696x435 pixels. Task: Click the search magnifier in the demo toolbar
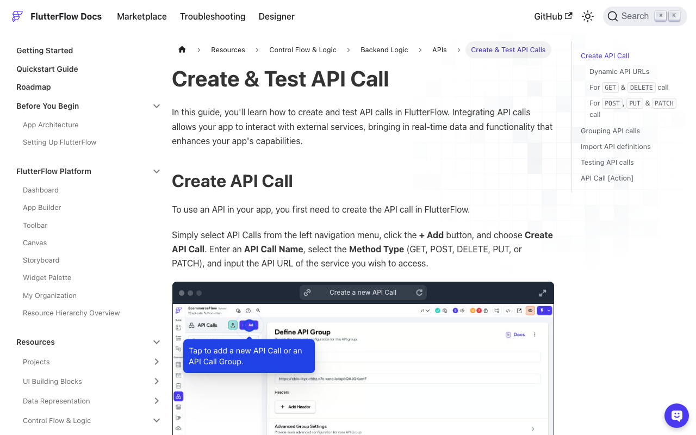pyautogui.click(x=258, y=310)
